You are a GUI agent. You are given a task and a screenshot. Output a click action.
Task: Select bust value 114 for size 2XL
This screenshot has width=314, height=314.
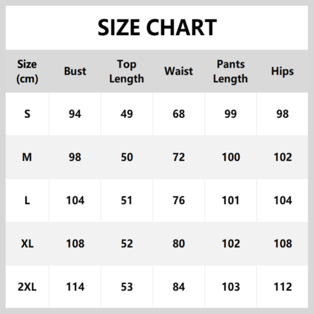75,287
